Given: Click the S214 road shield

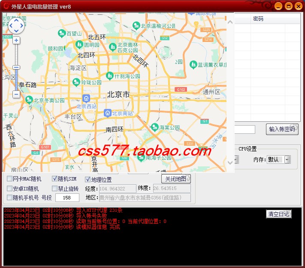Looking at the screenshot, I should tap(208, 39).
